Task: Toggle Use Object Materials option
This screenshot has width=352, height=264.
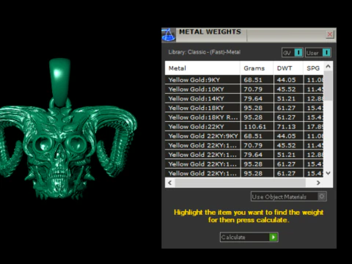Action: tap(289, 197)
